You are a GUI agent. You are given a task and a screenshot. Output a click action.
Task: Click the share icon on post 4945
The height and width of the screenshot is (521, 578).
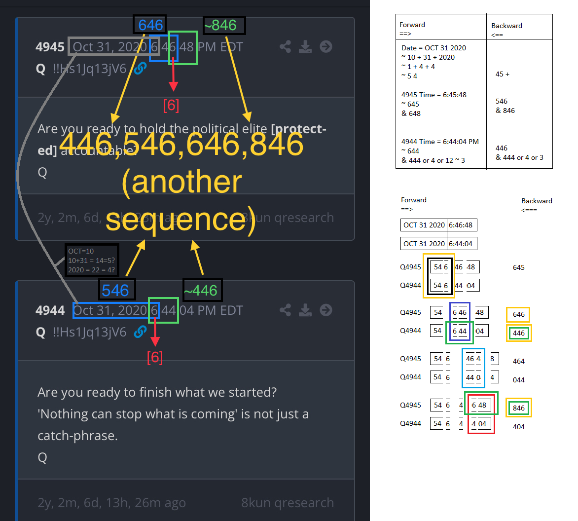[286, 47]
